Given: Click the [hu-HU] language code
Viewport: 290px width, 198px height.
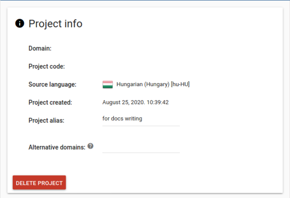Looking at the screenshot, I should (180, 84).
